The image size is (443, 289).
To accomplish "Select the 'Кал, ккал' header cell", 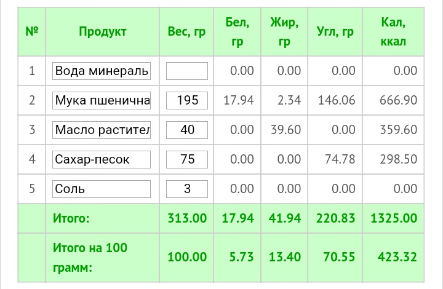I will pos(393,32).
